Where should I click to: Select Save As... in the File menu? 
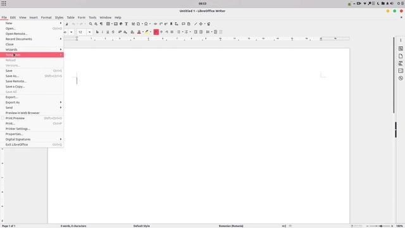point(32,76)
